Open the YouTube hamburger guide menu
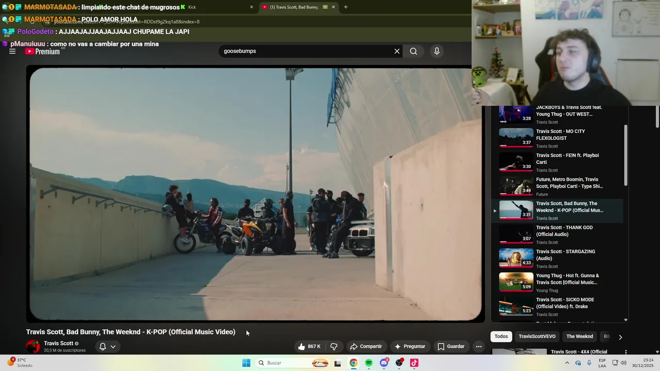This screenshot has width=660, height=371. pos(12,51)
